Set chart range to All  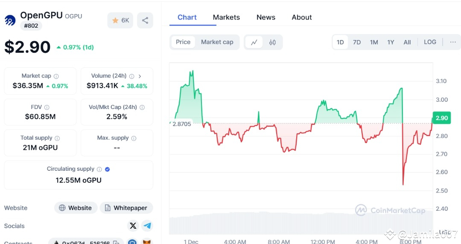(407, 42)
